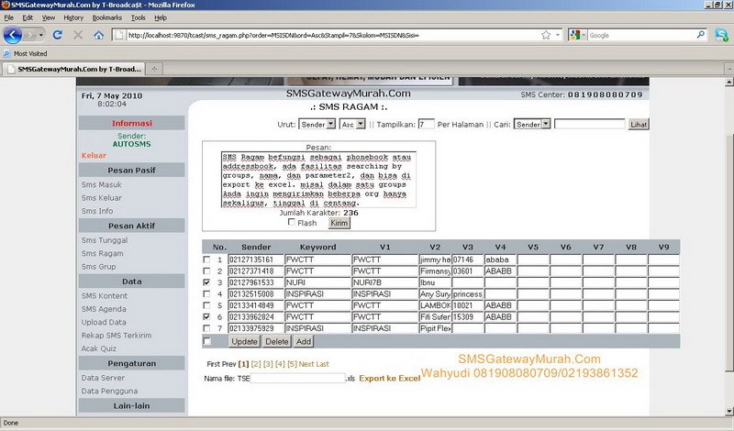
Task: Tick checkbox for row 2 sender 02127371418
Action: point(206,271)
